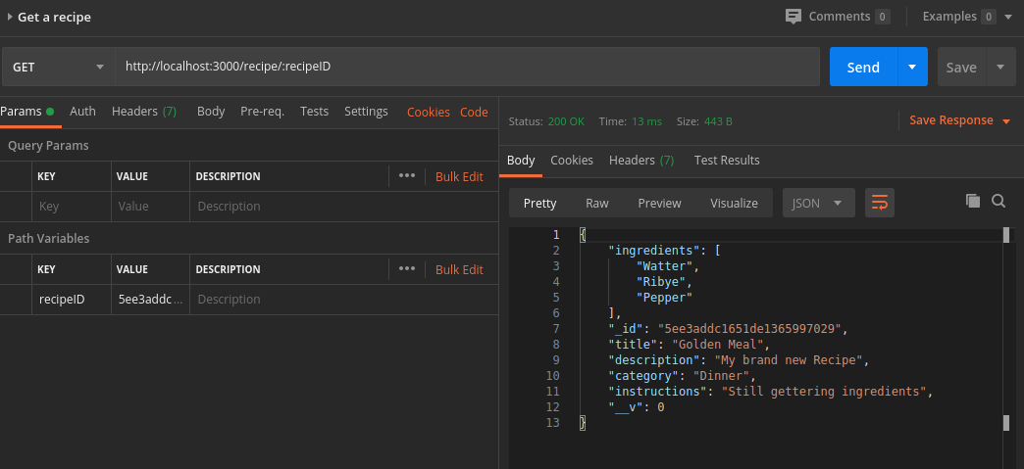
Task: Click Bulk Edit for Path Variables
Action: 460,269
